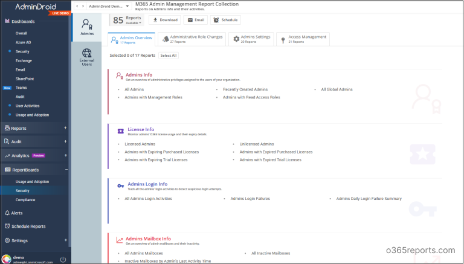
Task: Click the Analytics trend line icon
Action: (7, 156)
